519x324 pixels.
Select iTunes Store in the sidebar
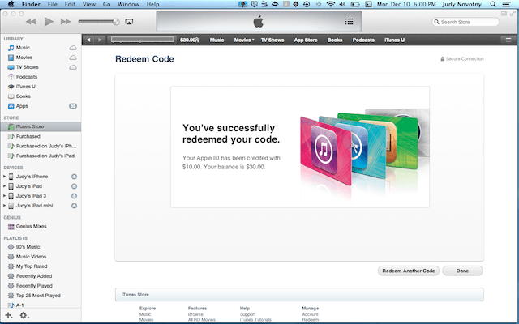point(41,126)
